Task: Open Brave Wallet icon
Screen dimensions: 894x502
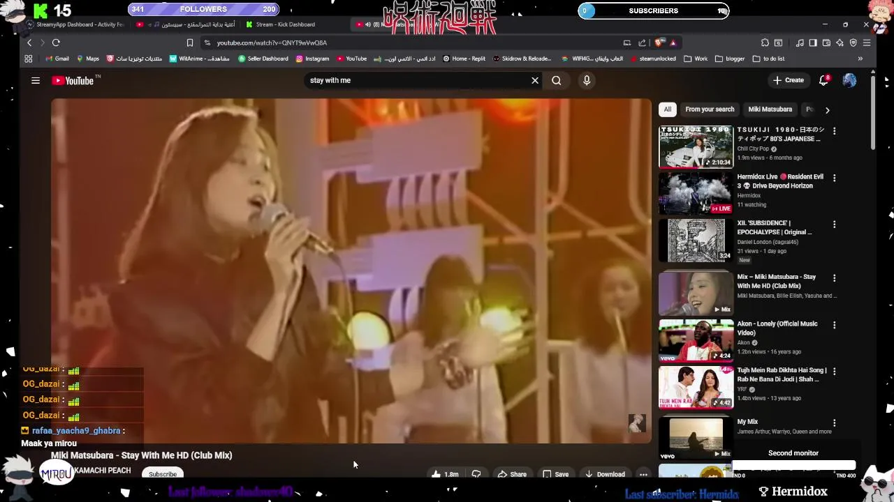Action: tap(826, 43)
